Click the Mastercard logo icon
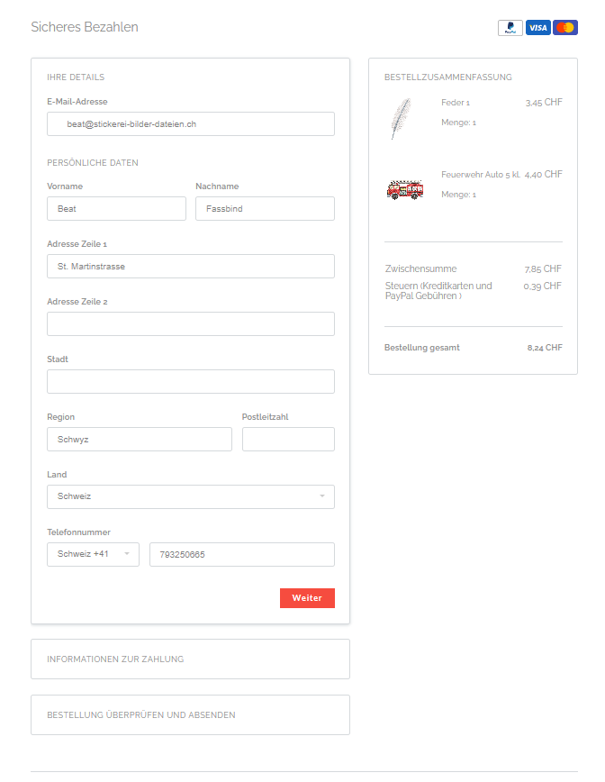605x782 pixels. pos(565,27)
